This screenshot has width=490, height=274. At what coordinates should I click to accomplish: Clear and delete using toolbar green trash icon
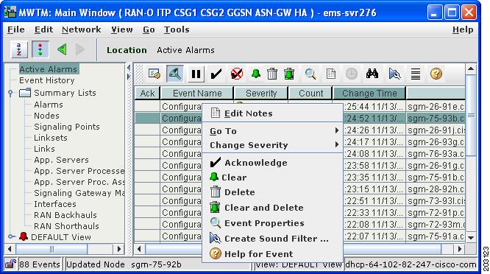289,74
